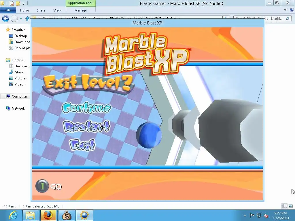Click the Properties quick access icon
The width and height of the screenshot is (295, 221).
(12, 3)
